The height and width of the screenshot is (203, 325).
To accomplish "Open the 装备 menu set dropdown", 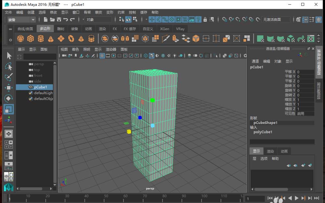I will (x=21, y=20).
